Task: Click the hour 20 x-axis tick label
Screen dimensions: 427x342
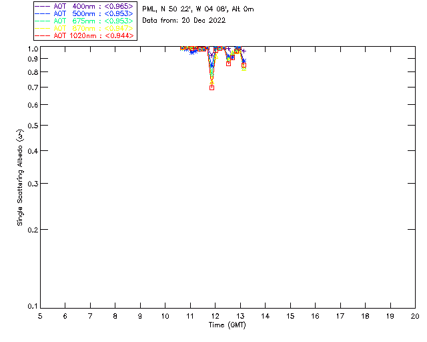Action: click(x=415, y=316)
